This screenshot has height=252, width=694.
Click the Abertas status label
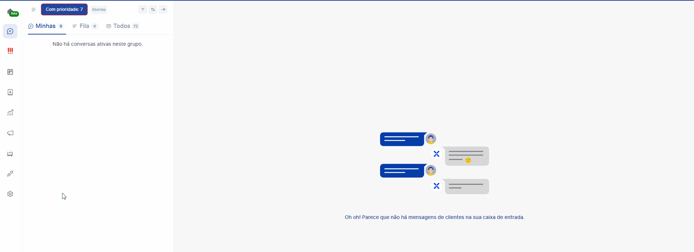[99, 10]
